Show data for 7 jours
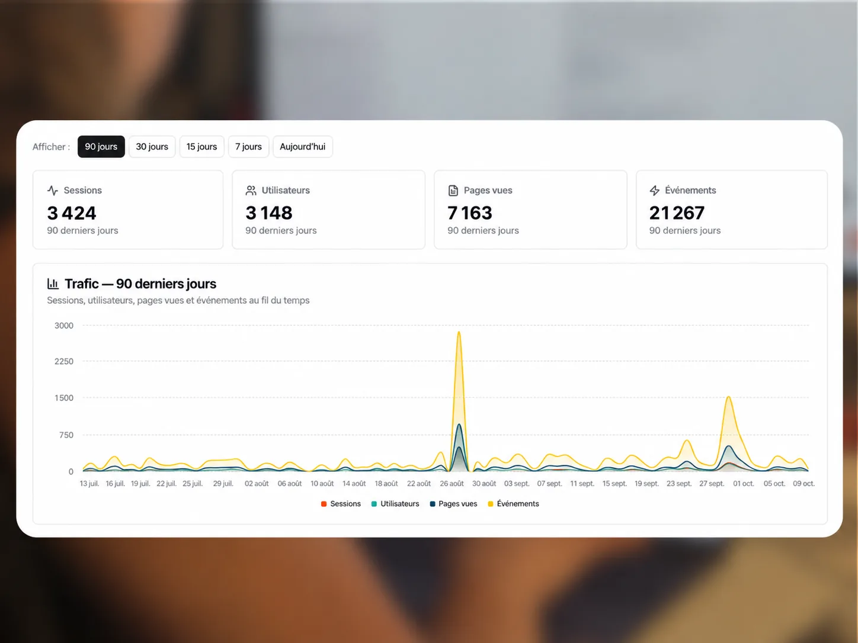 click(x=248, y=147)
